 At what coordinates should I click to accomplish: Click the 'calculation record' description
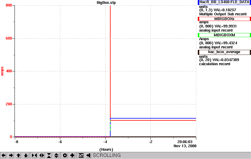215,64
